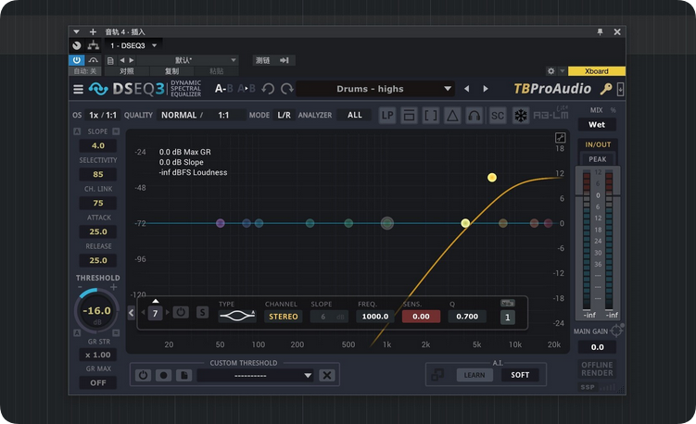Copy state A to B
The width and height of the screenshot is (696, 424).
click(x=247, y=89)
